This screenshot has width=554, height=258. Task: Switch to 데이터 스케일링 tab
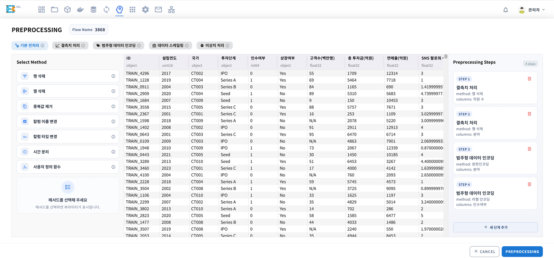pos(170,46)
